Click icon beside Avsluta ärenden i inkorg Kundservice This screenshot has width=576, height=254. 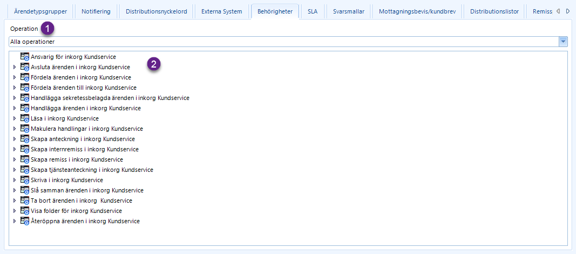point(25,67)
